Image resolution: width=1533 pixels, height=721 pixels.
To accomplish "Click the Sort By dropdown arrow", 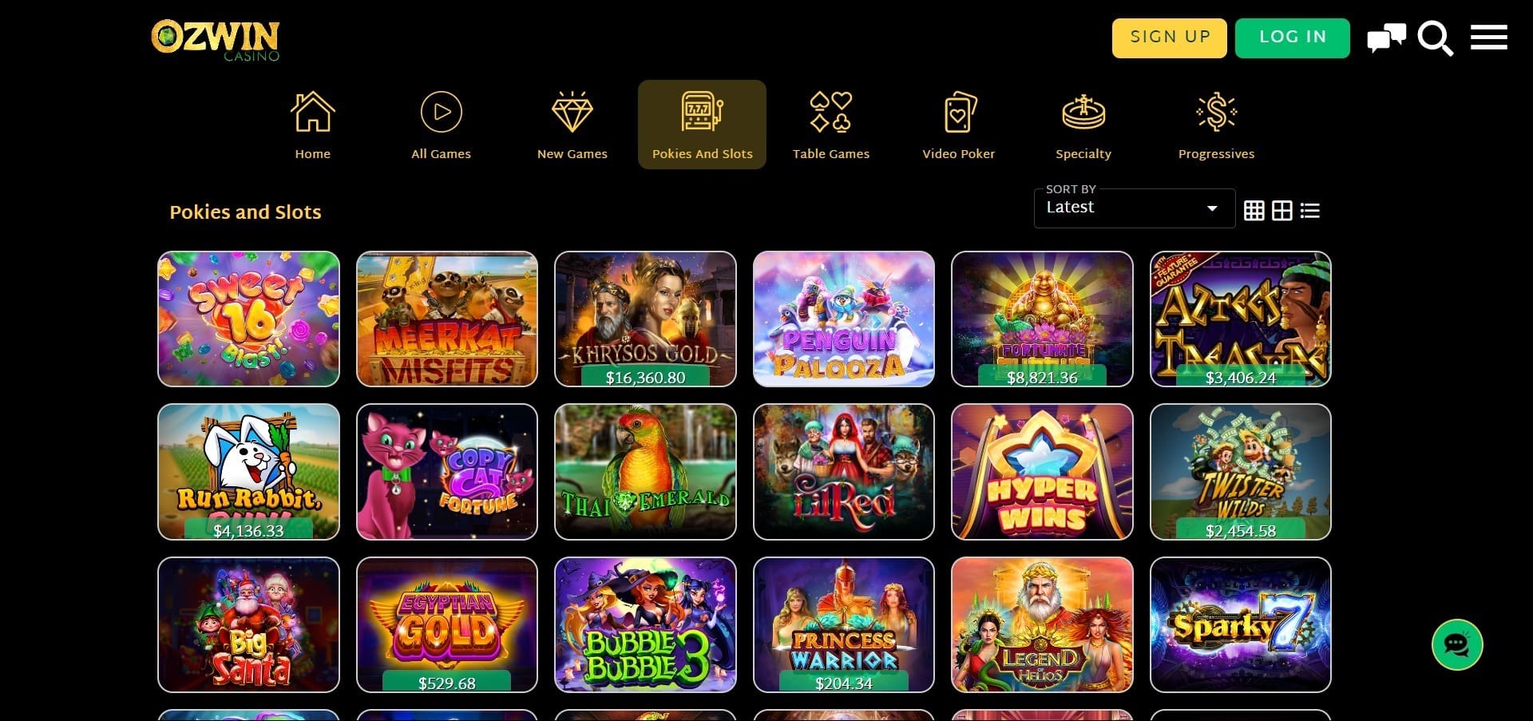I will coord(1212,208).
